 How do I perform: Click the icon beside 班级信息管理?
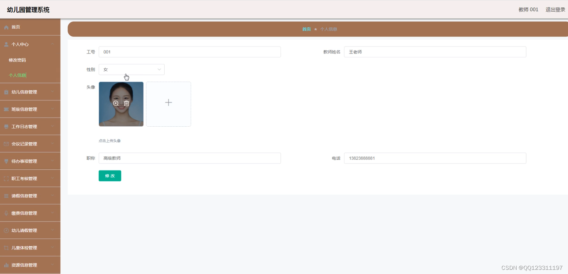pyautogui.click(x=6, y=109)
